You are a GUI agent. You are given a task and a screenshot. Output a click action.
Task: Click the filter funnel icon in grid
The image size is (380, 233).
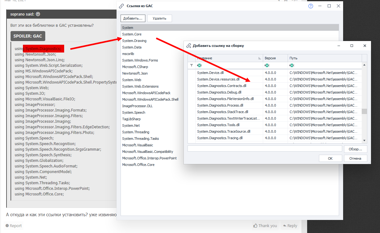click(x=192, y=65)
